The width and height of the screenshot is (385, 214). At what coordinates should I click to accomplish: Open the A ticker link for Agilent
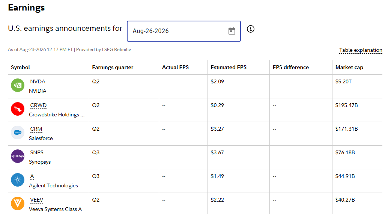coord(32,176)
